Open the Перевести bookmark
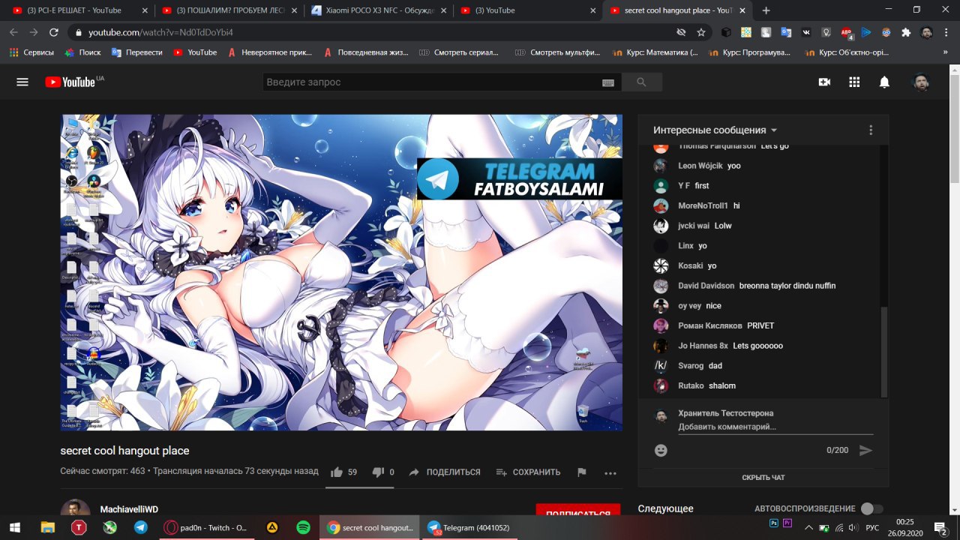This screenshot has width=960, height=540. pyautogui.click(x=136, y=52)
